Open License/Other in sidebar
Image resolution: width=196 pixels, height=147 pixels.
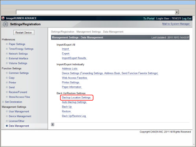[16, 121]
